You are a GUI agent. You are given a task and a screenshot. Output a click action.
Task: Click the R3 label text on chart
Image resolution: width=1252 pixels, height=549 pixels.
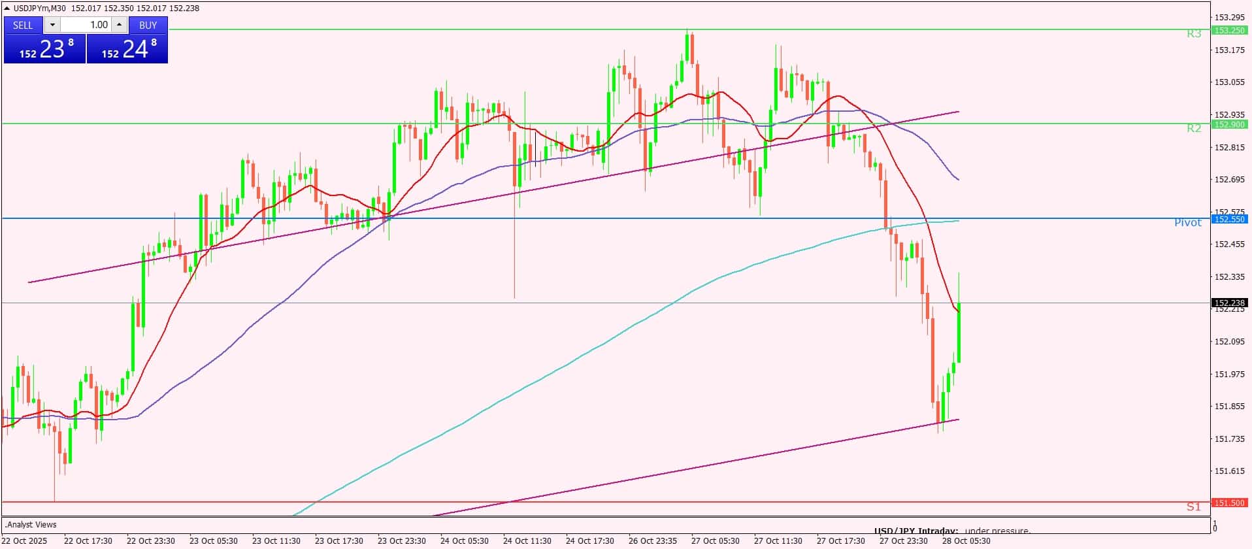1193,34
